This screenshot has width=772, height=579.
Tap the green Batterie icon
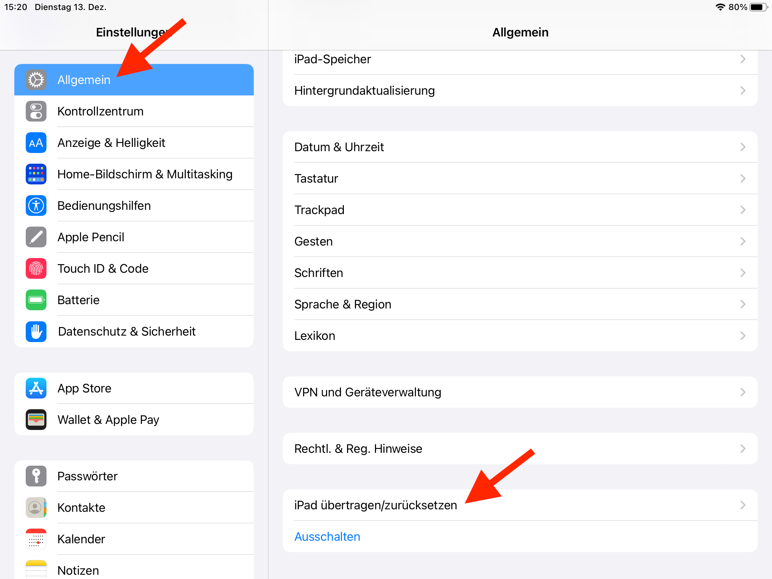click(36, 300)
